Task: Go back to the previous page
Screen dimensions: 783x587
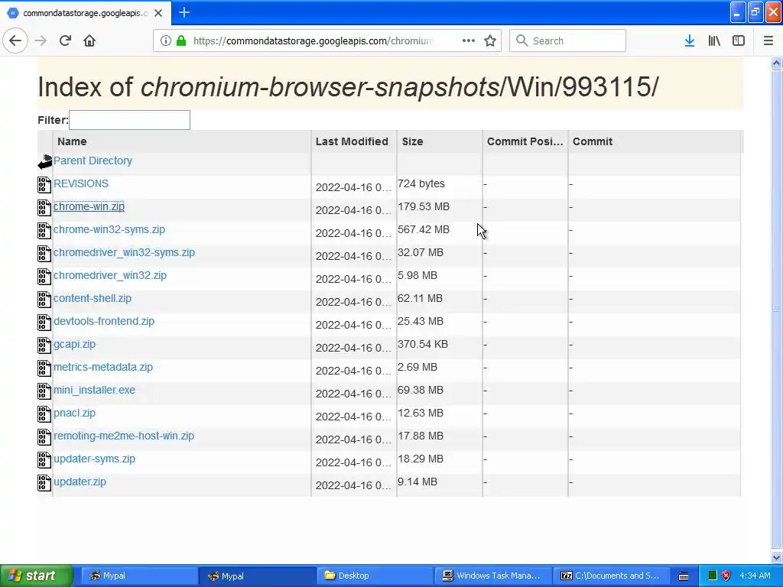Action: coord(15,41)
